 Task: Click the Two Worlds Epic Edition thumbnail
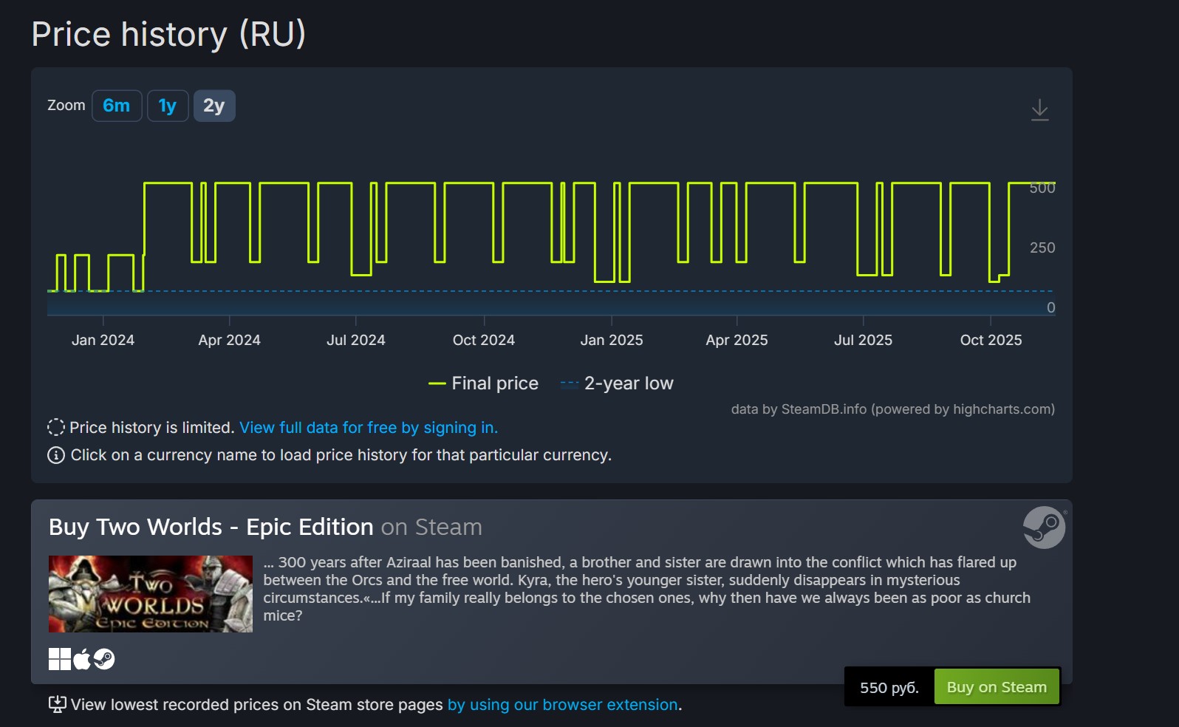[x=151, y=594]
